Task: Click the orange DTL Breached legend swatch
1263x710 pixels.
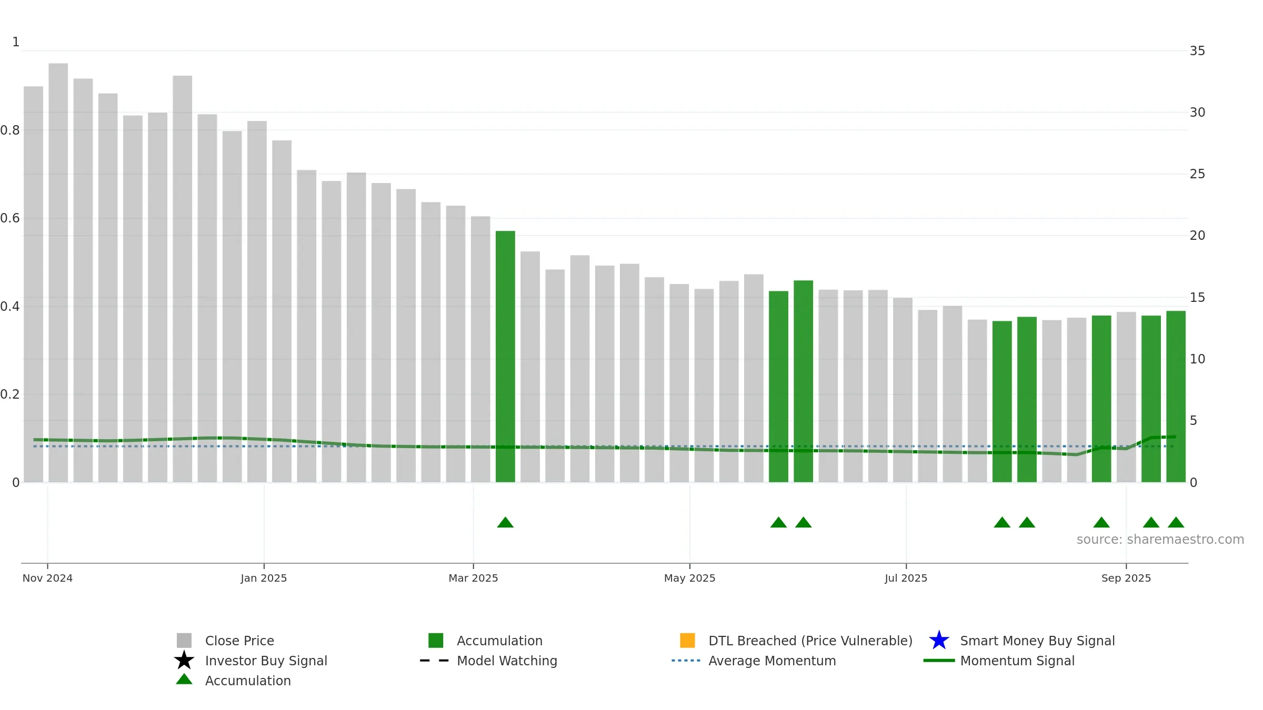Action: coord(687,641)
